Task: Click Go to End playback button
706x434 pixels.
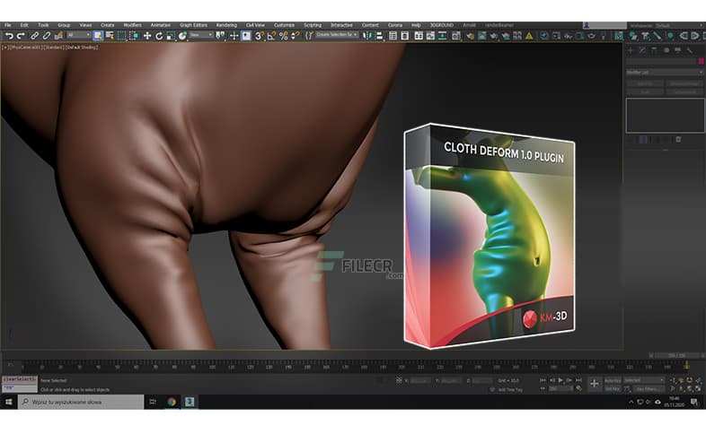Action: tap(578, 380)
